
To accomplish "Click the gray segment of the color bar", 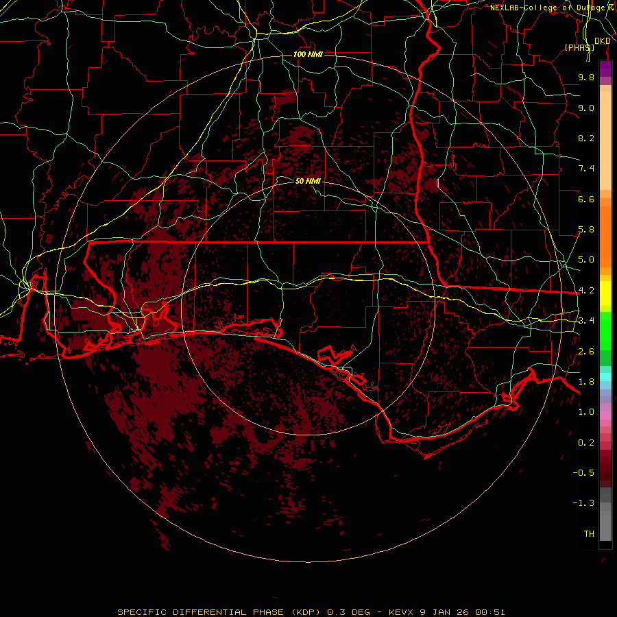I will click(x=605, y=514).
